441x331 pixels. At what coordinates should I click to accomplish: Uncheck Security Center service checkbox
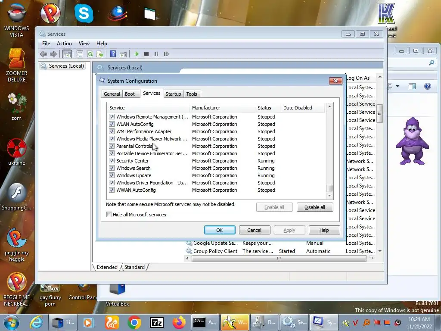pos(112,160)
